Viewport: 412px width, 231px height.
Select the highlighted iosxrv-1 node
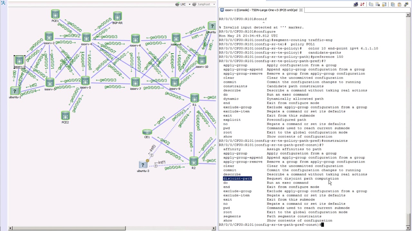19,60
